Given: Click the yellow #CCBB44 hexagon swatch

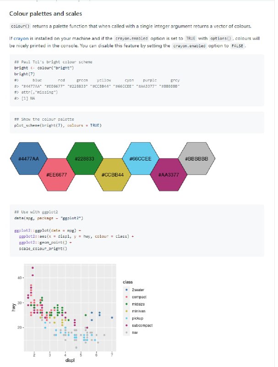Looking at the screenshot, I should [x=112, y=174].
